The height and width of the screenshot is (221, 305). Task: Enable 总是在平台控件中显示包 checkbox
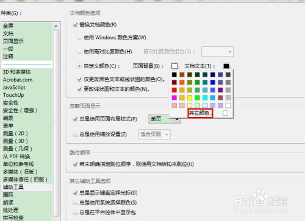[76, 212]
